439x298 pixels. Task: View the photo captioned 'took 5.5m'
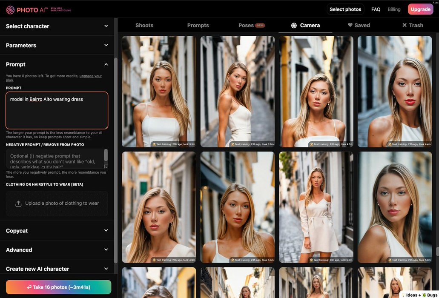coord(316,207)
